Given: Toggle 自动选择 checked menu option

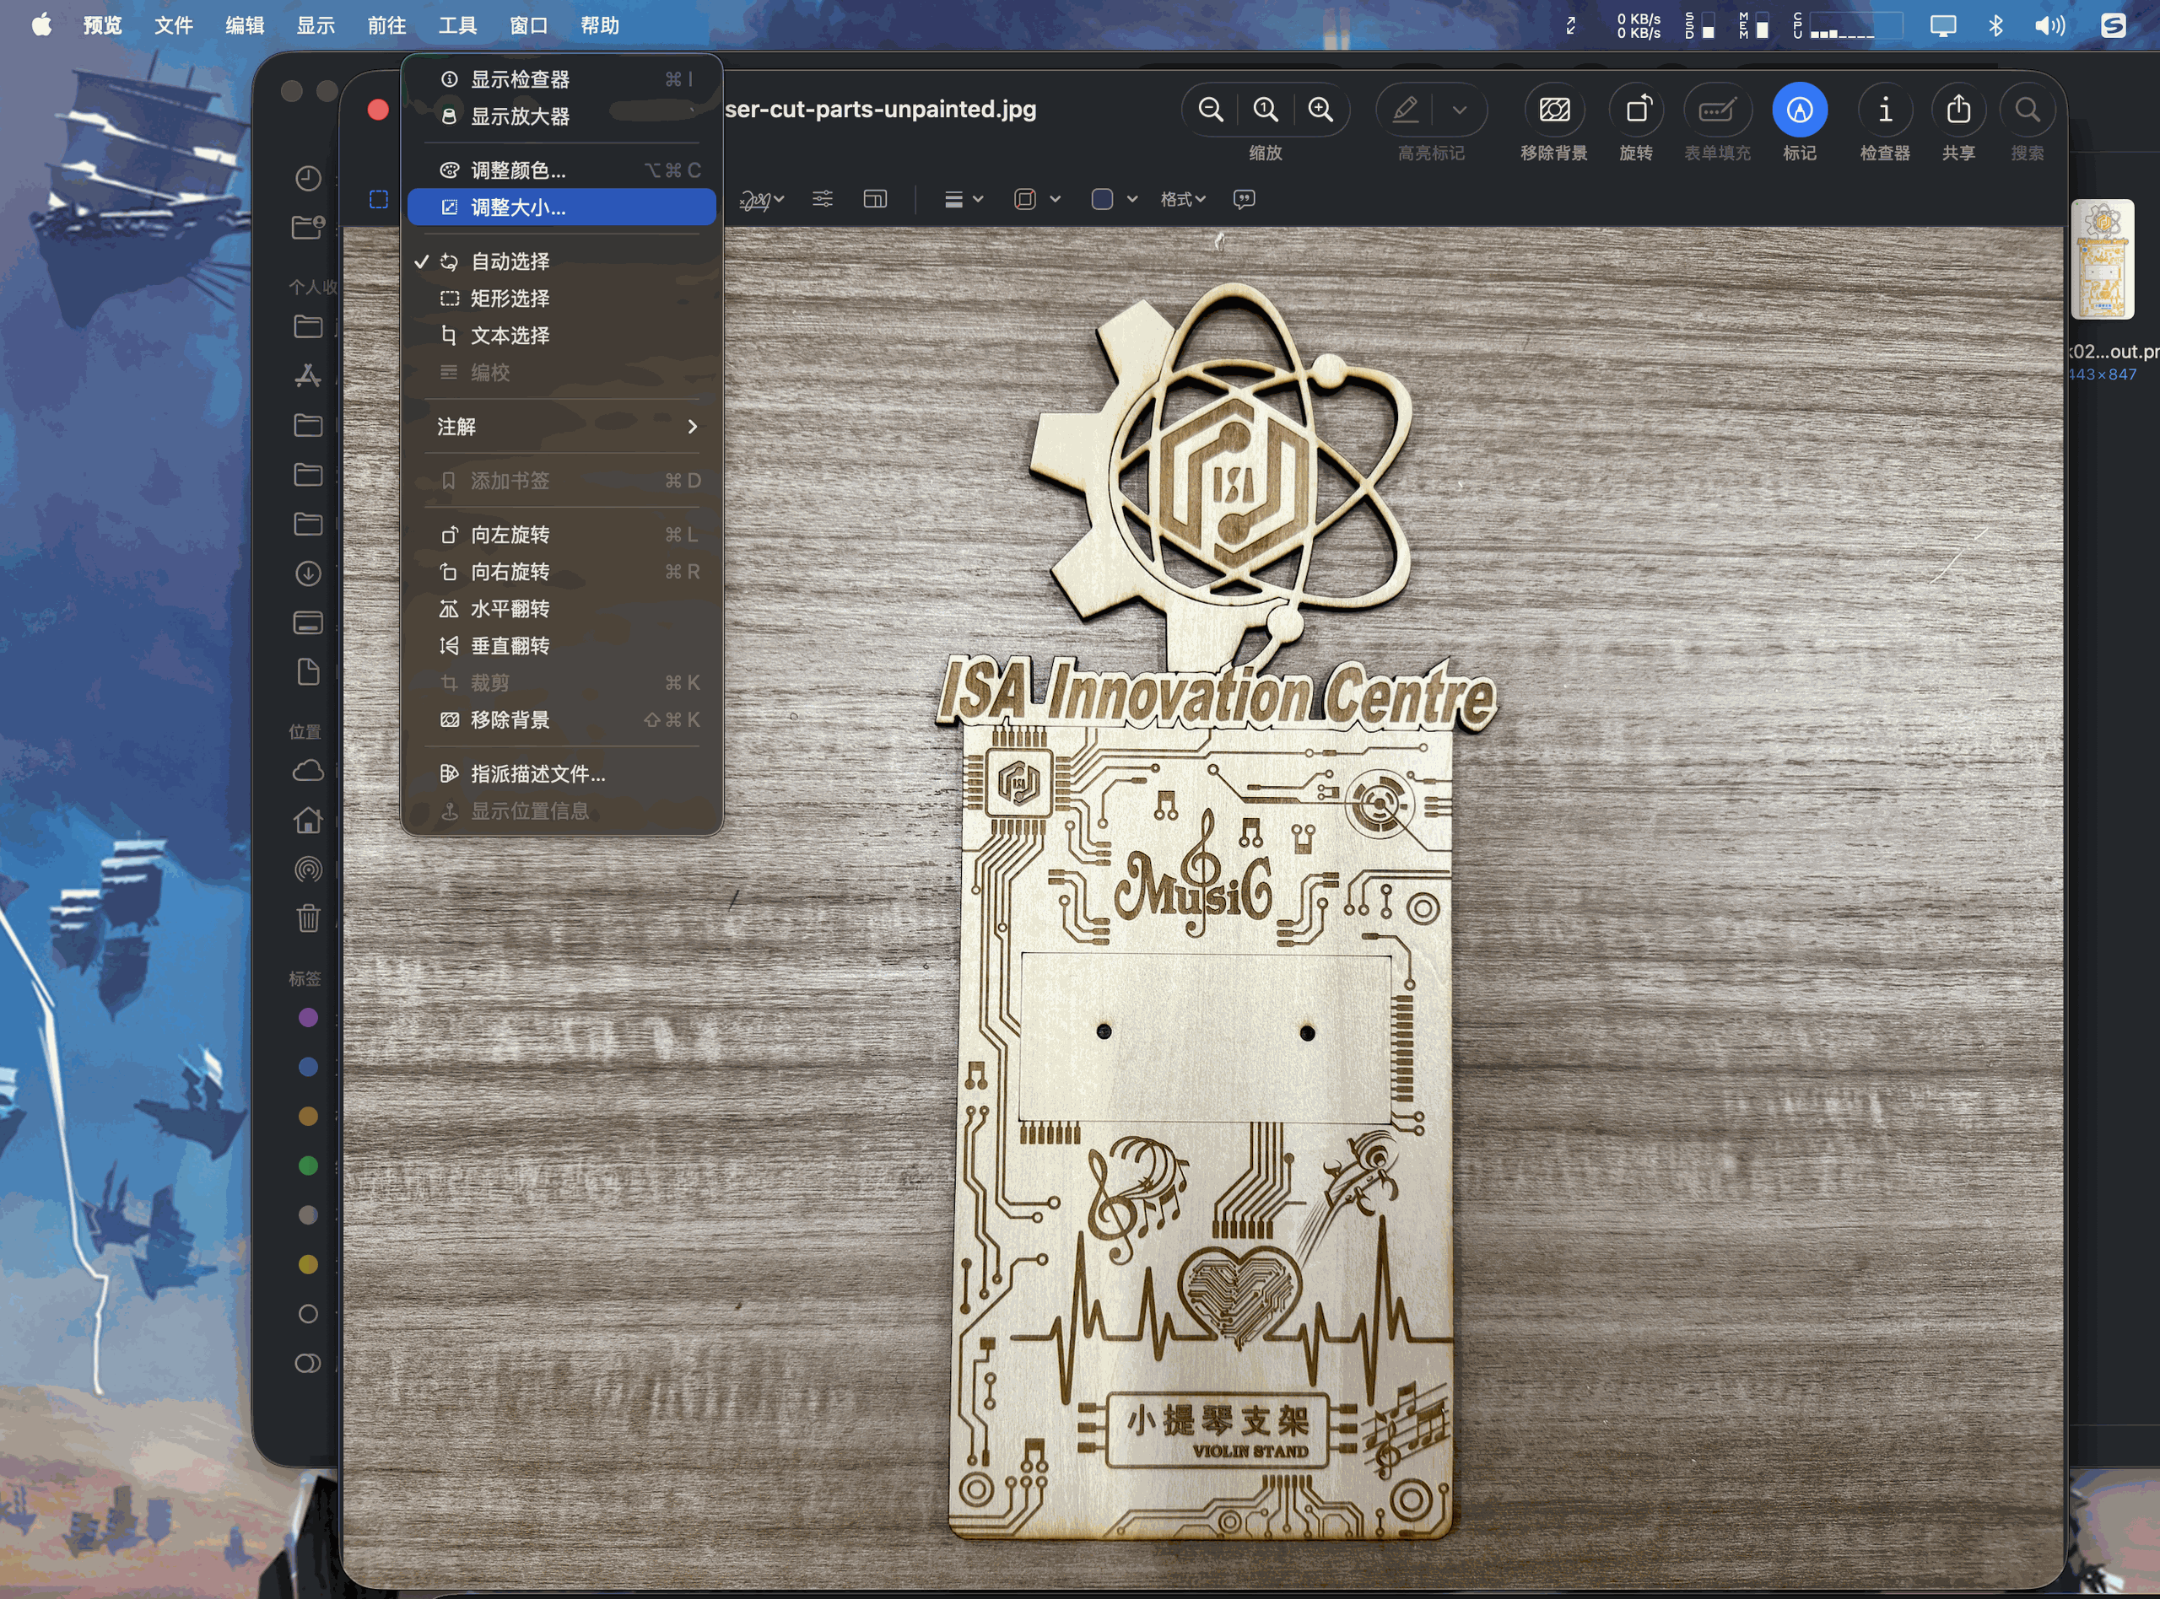Looking at the screenshot, I should [x=562, y=261].
